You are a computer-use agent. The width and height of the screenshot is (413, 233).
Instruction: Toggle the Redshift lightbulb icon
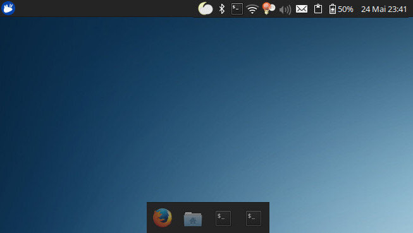click(x=268, y=8)
